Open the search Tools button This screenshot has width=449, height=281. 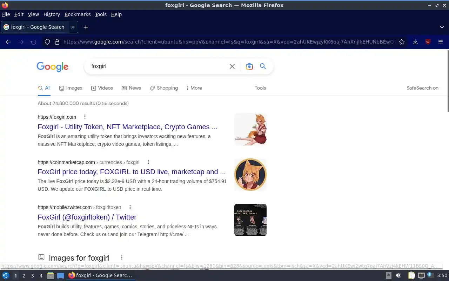(x=260, y=88)
